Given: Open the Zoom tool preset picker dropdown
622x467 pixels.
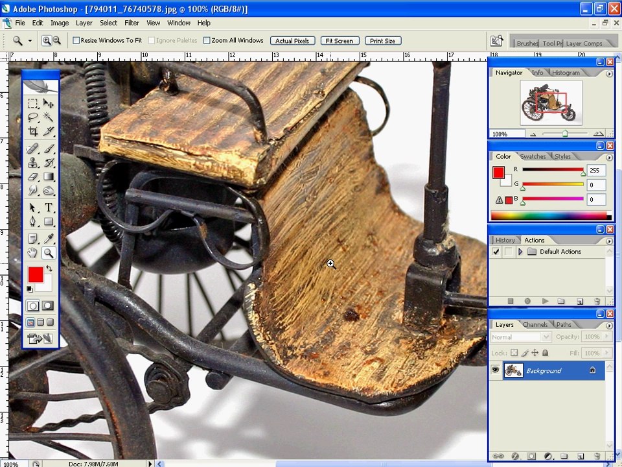Looking at the screenshot, I should [30, 40].
